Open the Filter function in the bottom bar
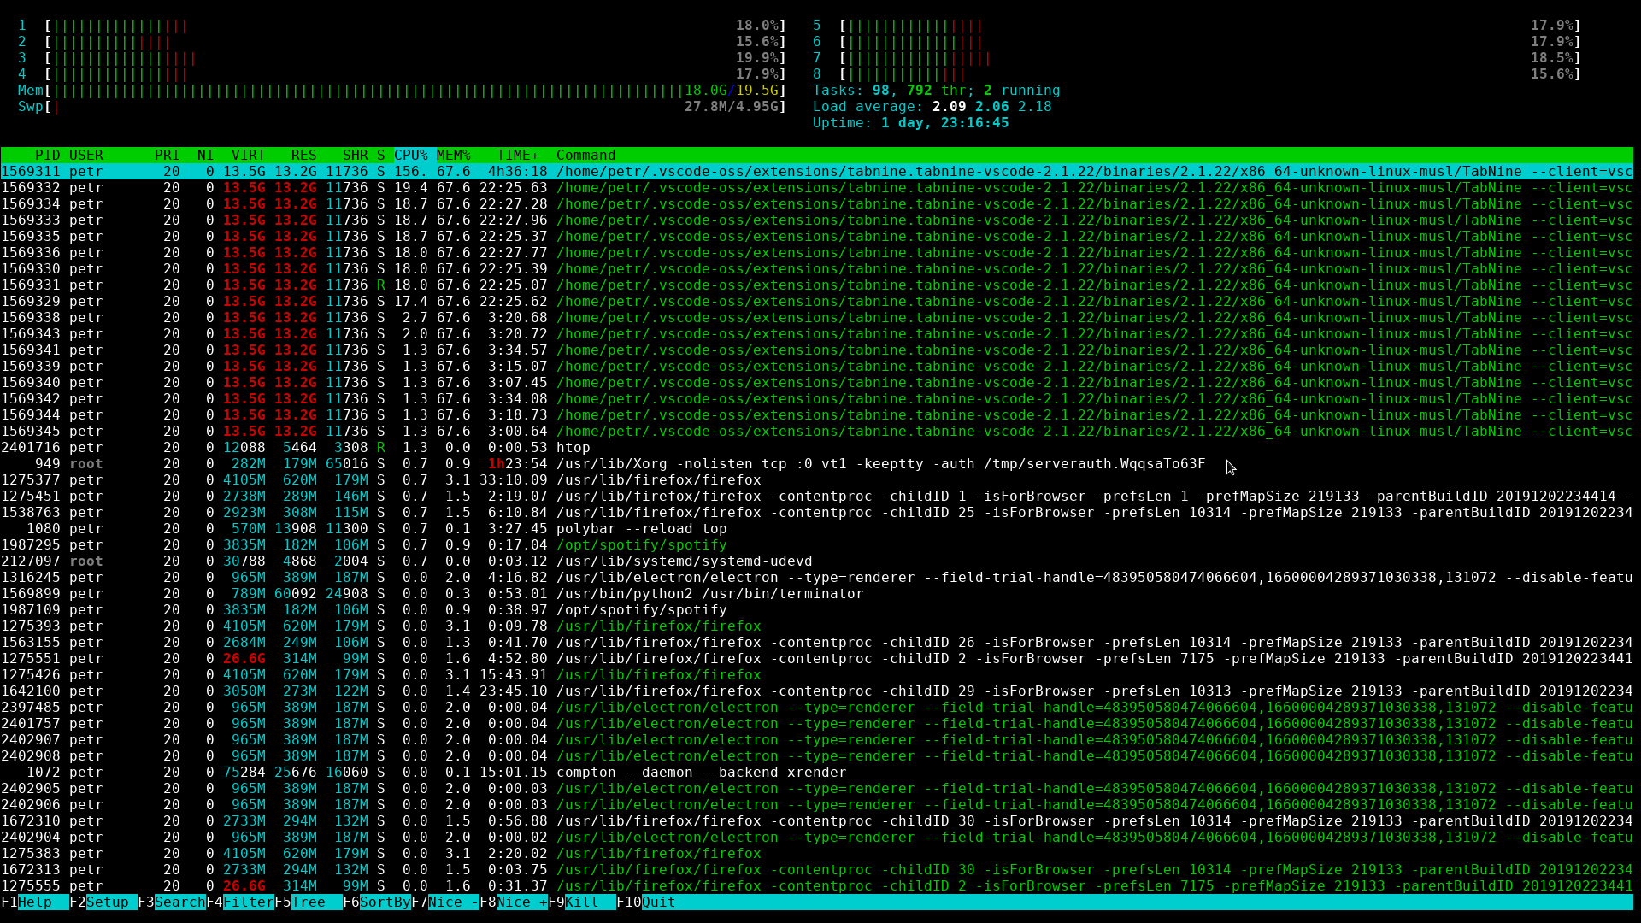 coord(248,902)
